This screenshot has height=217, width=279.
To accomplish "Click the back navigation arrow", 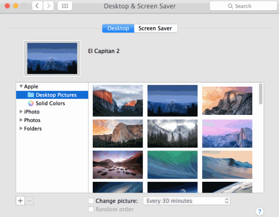I will point(37,6).
